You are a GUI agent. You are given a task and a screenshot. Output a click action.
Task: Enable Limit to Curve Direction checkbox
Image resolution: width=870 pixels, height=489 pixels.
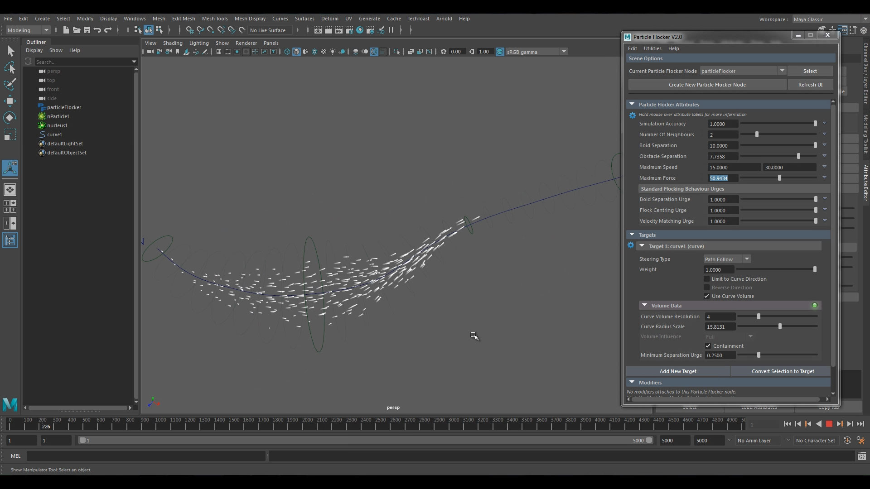(x=706, y=279)
